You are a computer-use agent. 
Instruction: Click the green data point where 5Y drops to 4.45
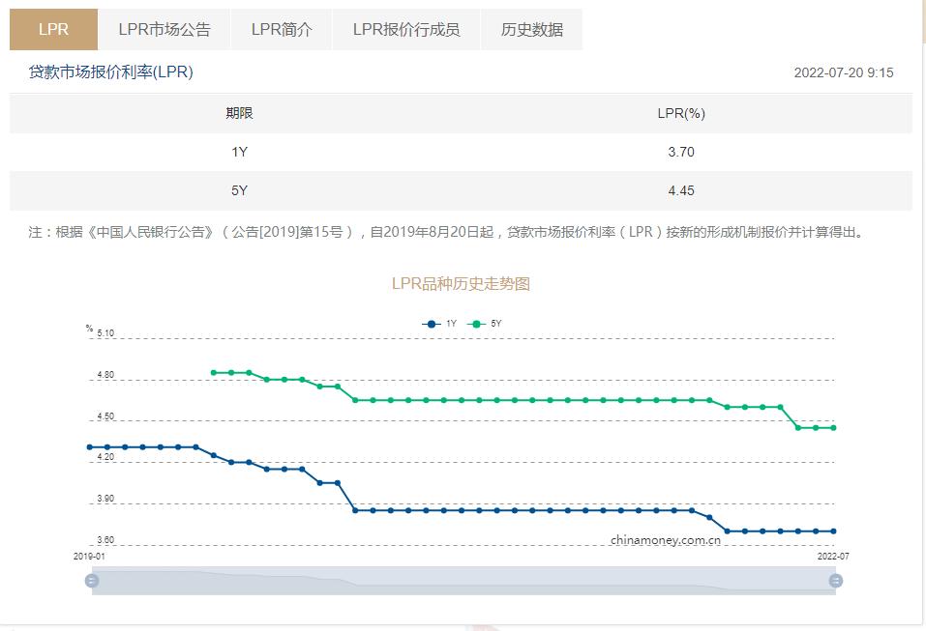(798, 428)
